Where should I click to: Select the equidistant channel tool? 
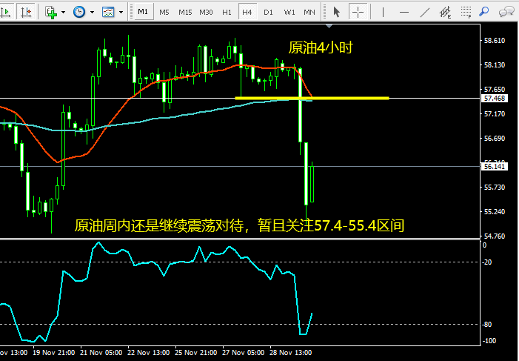coord(445,13)
